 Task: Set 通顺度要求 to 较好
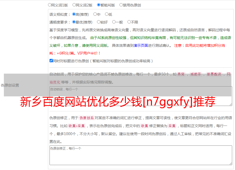pos(99,22)
